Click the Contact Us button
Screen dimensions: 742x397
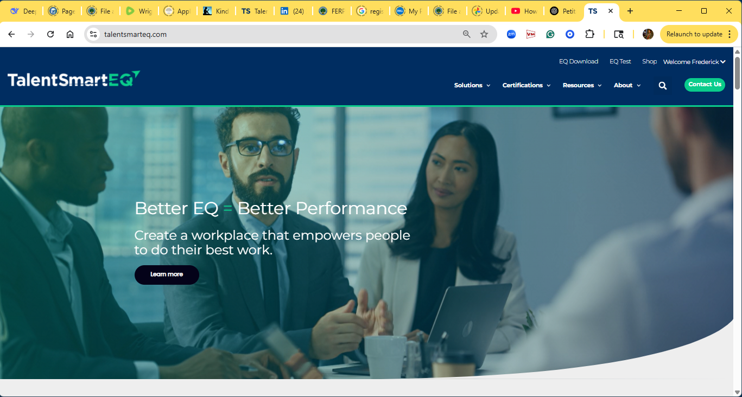(705, 85)
